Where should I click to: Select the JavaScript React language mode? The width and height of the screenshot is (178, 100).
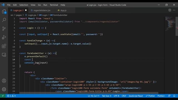tap(136, 96)
